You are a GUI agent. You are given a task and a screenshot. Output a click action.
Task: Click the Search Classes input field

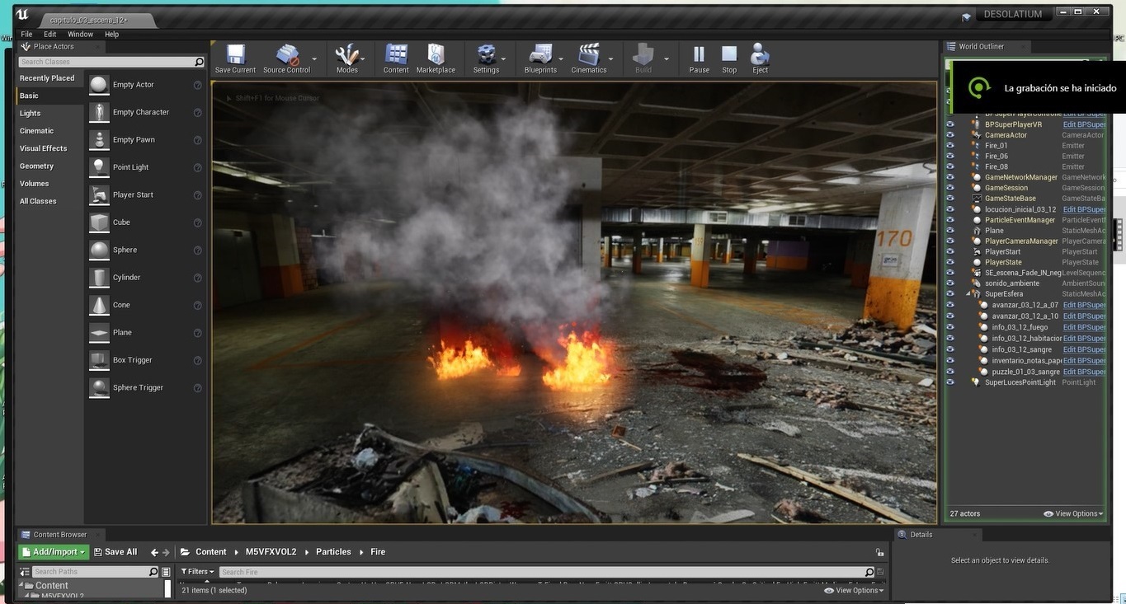click(x=106, y=62)
